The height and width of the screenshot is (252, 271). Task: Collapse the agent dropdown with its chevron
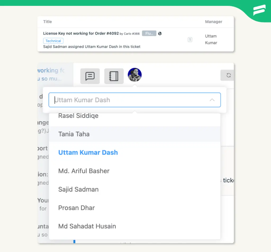[212, 100]
